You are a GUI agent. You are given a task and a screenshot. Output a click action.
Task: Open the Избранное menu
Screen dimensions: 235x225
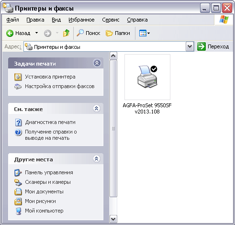(x=81, y=20)
